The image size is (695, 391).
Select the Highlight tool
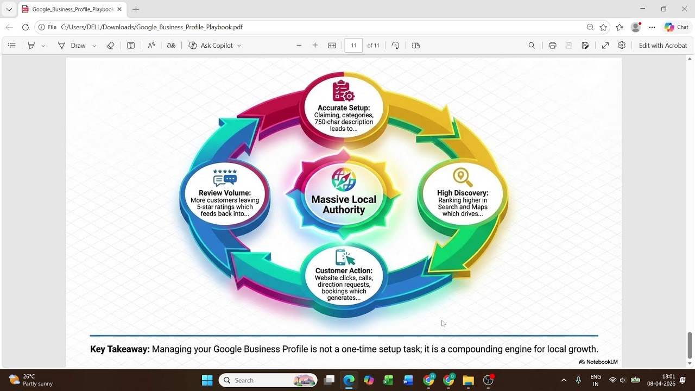(x=31, y=46)
